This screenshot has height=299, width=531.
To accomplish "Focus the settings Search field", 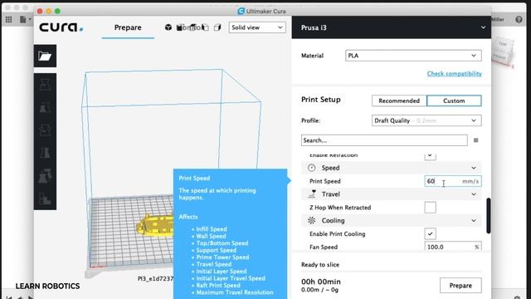I will click(x=384, y=140).
